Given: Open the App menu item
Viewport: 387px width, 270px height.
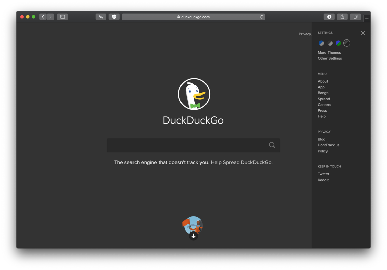Looking at the screenshot, I should pos(321,87).
